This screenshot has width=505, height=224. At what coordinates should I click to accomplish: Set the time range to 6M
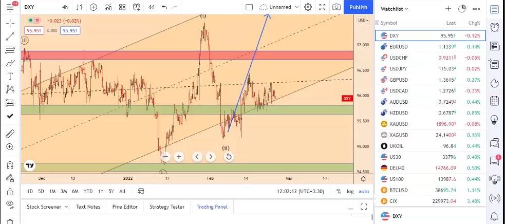[75, 191]
